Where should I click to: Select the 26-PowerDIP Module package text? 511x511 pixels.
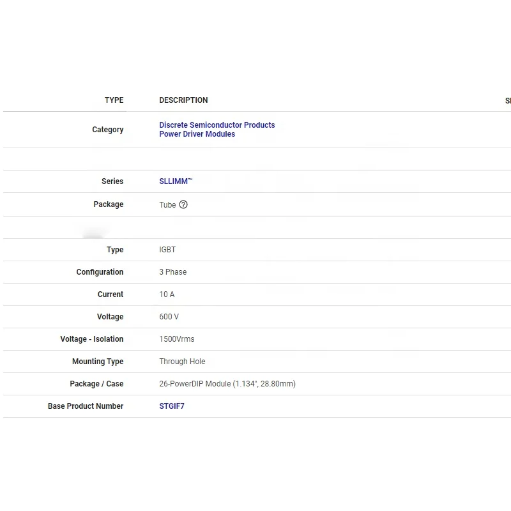(x=227, y=384)
